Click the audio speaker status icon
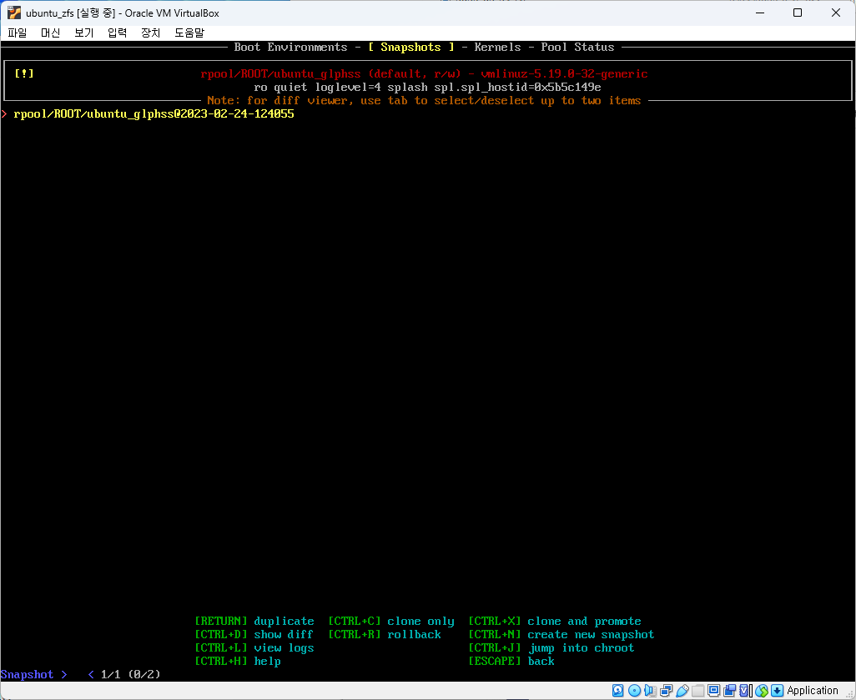Viewport: 856px width, 700px height. coord(650,691)
